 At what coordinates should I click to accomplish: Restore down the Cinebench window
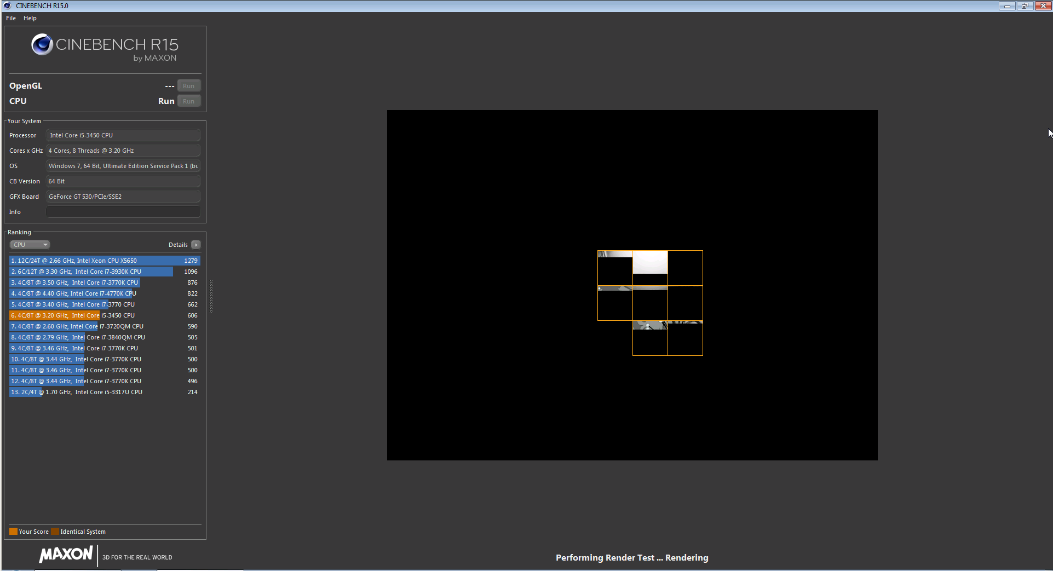tap(1025, 6)
